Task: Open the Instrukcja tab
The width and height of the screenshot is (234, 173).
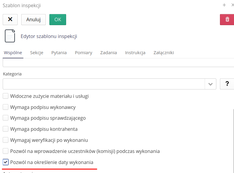Action: 135,53
